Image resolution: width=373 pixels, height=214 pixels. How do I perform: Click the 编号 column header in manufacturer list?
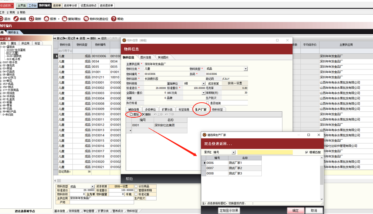[217, 158]
